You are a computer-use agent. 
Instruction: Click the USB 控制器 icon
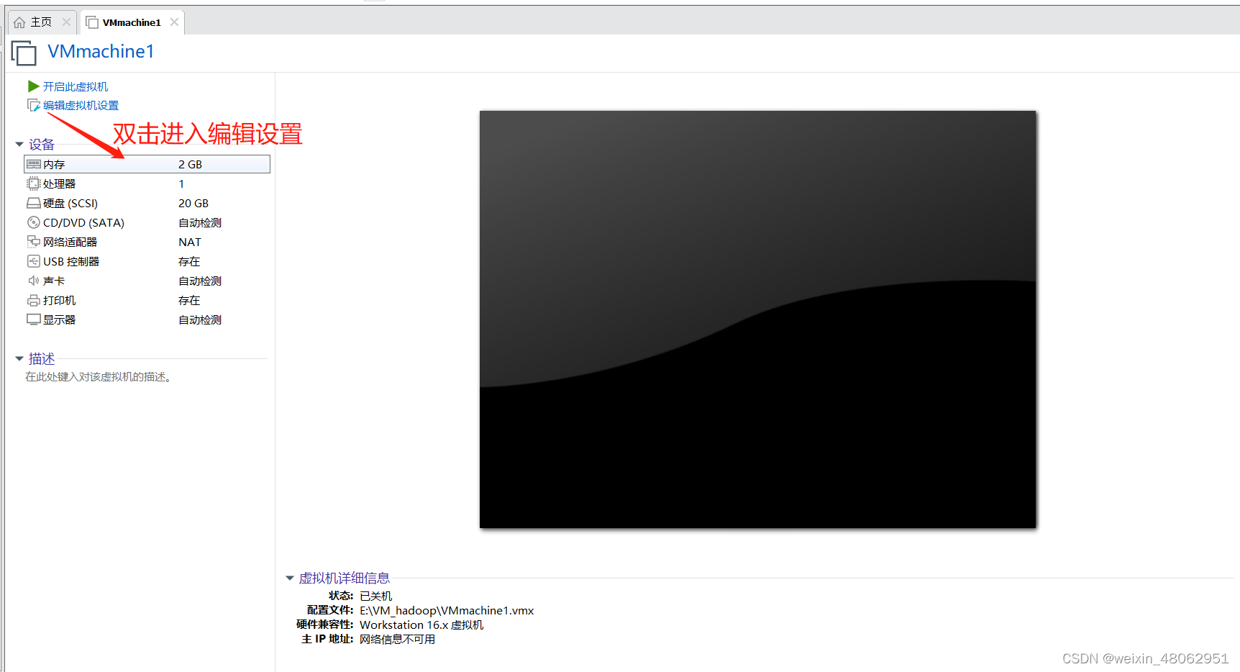point(34,261)
